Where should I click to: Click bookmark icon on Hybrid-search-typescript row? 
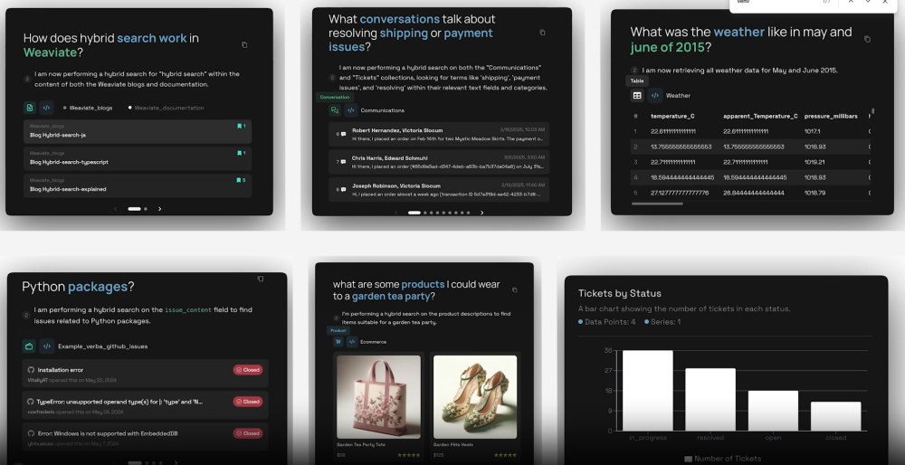241,153
